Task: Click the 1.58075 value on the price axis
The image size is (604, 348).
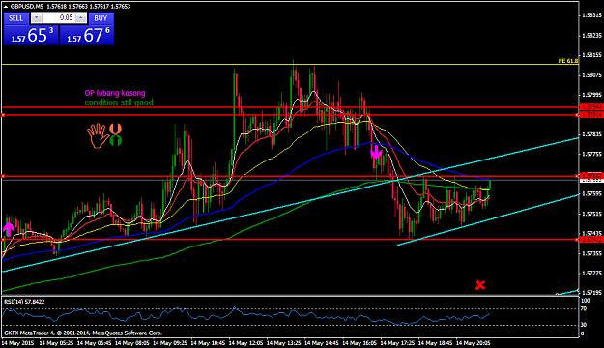Action: coord(592,74)
